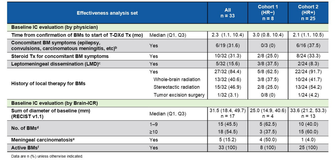
Task: Select the "Tumor excision surgery" sub-row label
Action: pos(179,95)
